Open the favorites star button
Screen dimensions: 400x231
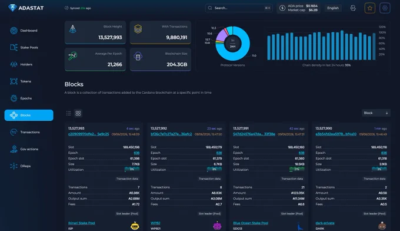click(x=370, y=8)
